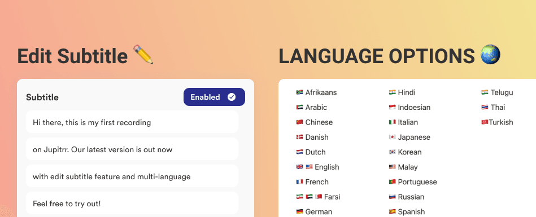Toggle the Enabled subtitle button
536x217 pixels.
tap(214, 97)
